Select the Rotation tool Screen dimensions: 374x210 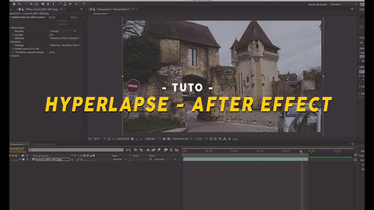[26, 4]
